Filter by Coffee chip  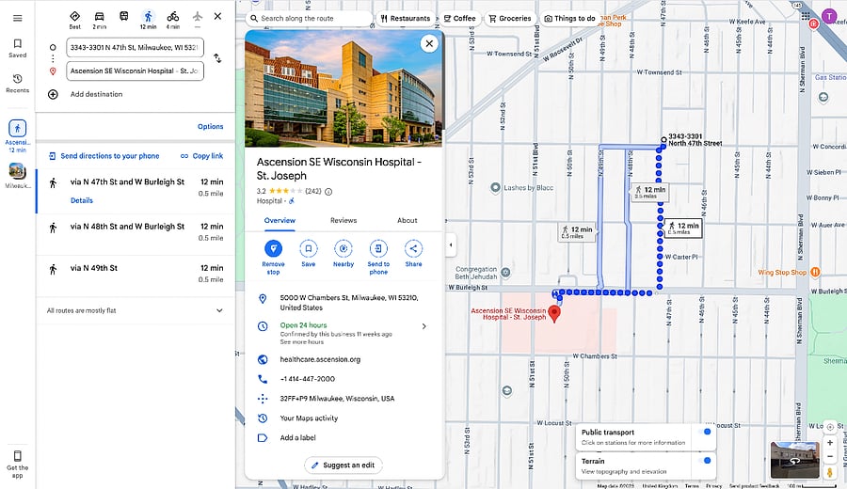coord(459,19)
